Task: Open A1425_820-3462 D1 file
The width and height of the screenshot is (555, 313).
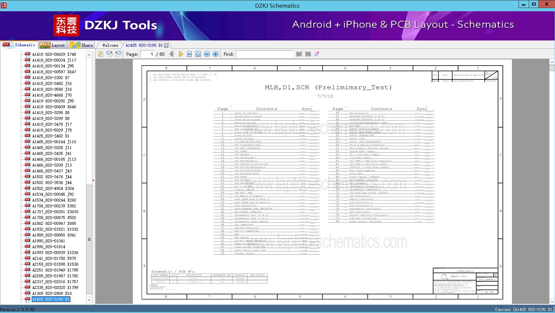Action: coord(51,136)
